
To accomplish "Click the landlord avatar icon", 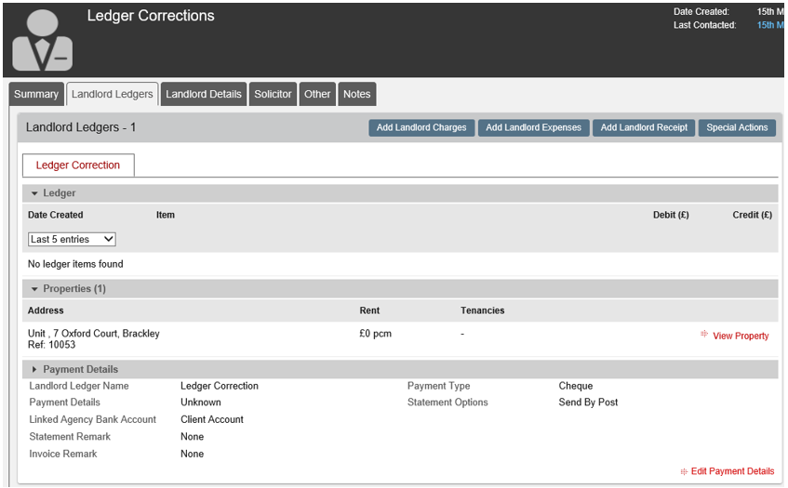I will pyautogui.click(x=42, y=40).
